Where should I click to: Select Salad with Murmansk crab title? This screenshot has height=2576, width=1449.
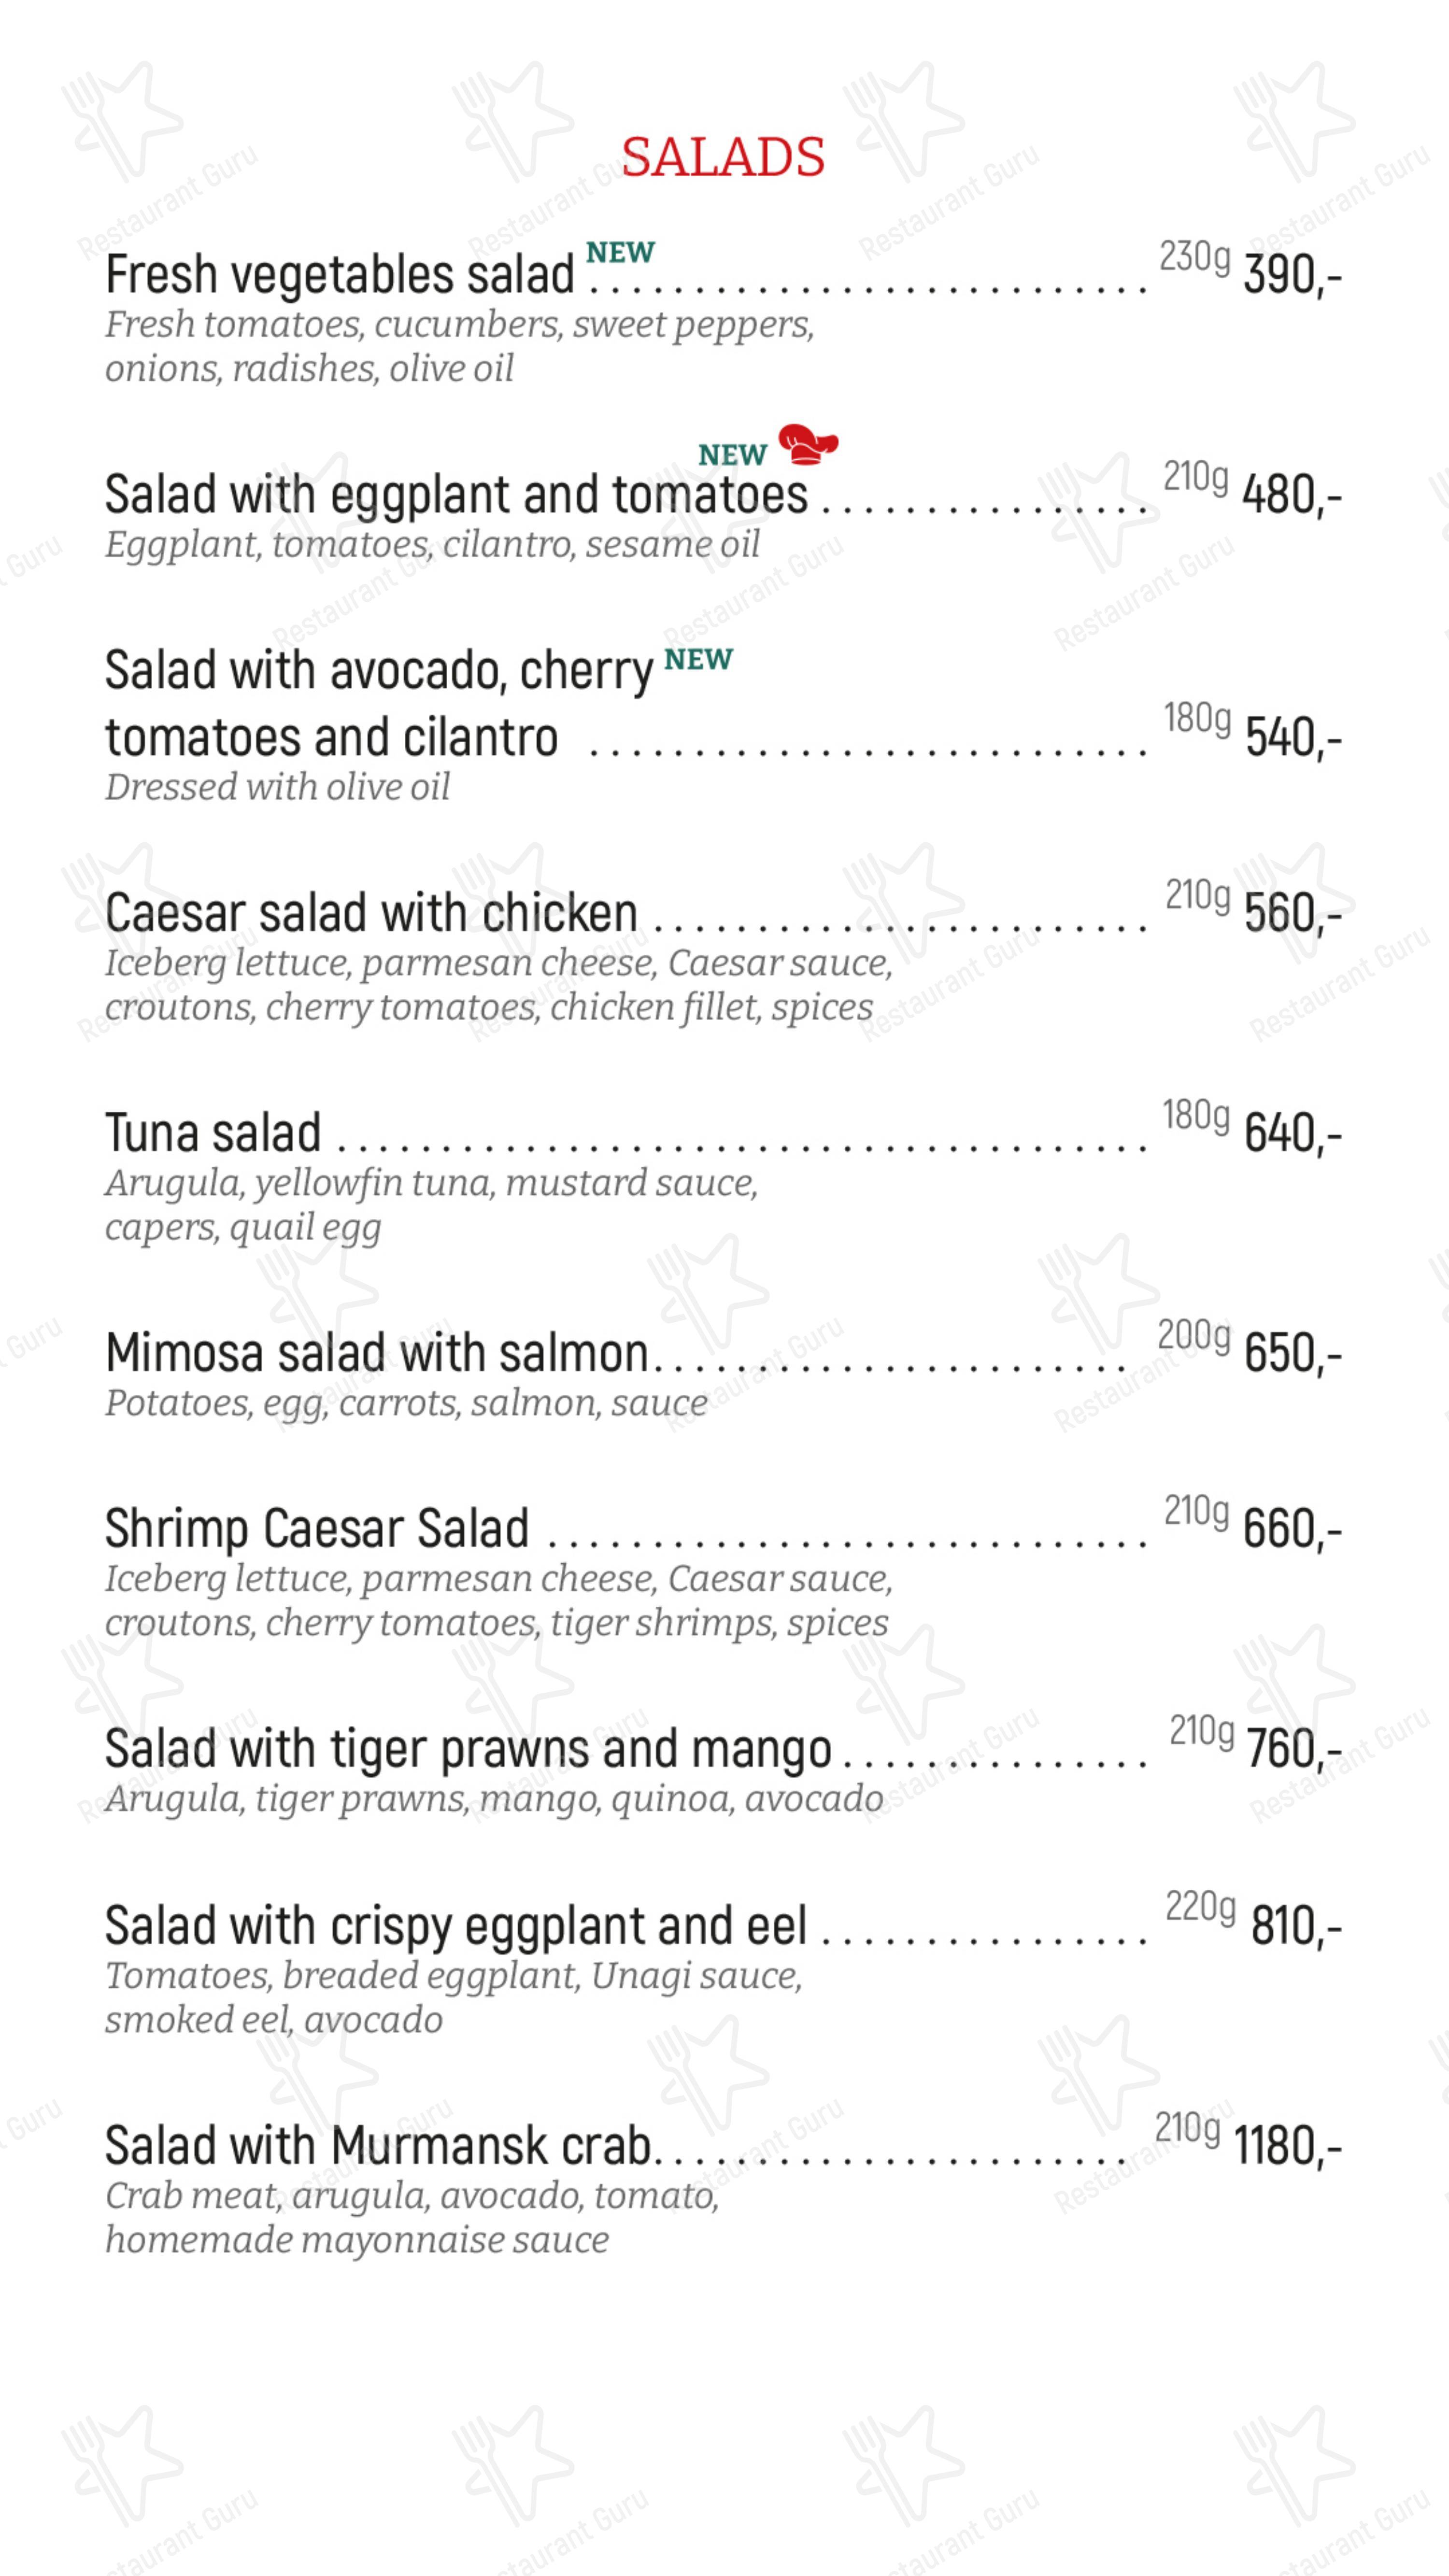click(378, 2146)
